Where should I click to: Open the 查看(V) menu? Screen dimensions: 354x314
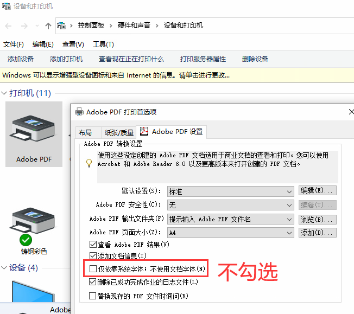pyautogui.click(x=73, y=44)
